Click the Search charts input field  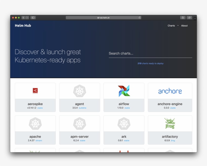(150, 53)
